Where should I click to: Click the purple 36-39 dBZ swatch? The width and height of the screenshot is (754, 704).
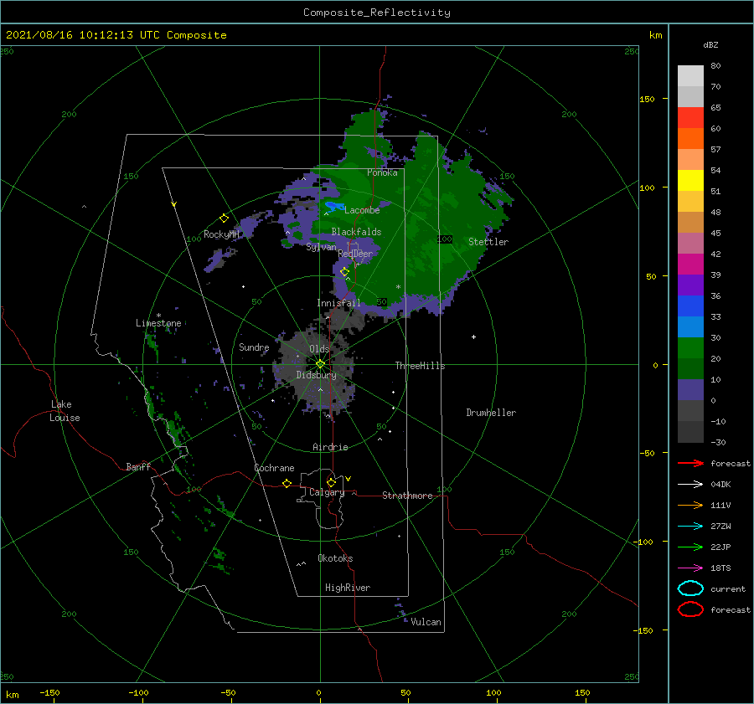690,285
